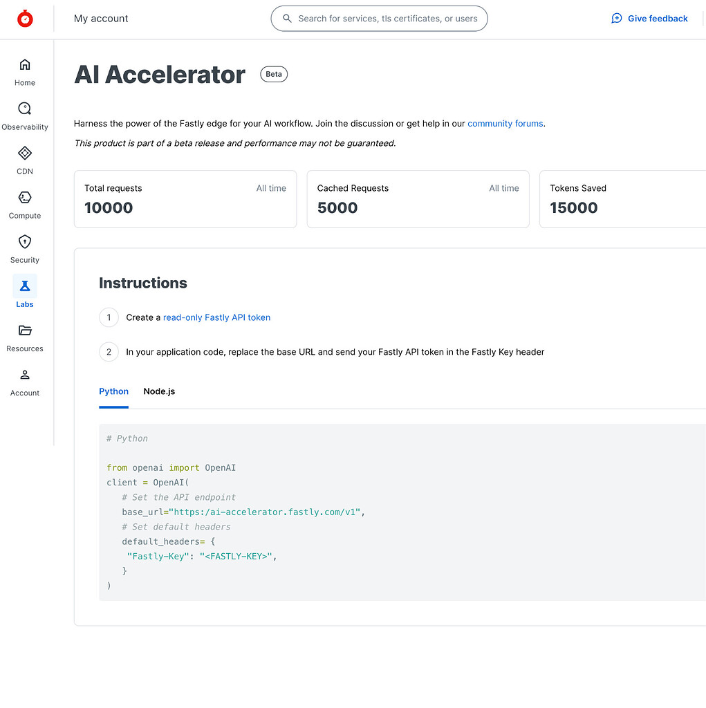Click the Give feedback button

[x=649, y=18]
